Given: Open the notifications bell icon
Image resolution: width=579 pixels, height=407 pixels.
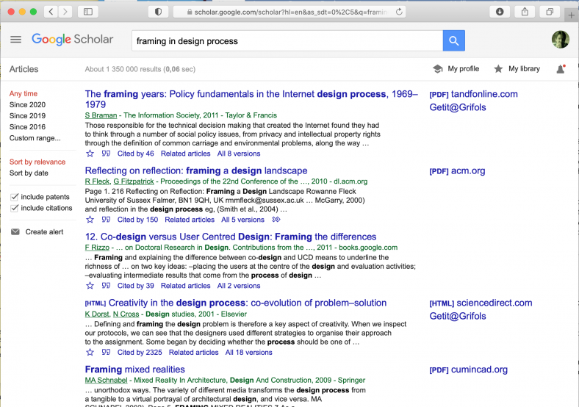Looking at the screenshot, I should click(x=561, y=69).
